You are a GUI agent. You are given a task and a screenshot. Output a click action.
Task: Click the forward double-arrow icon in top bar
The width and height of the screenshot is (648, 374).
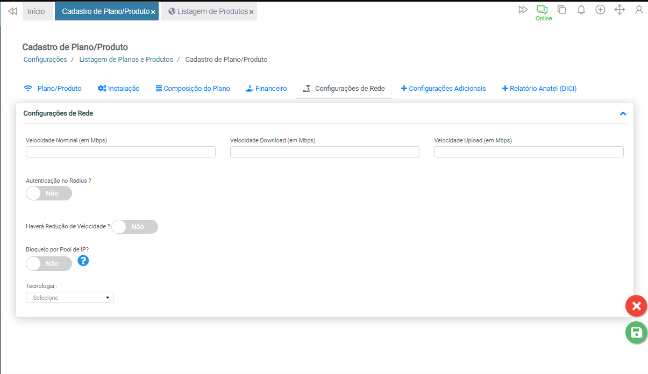[x=523, y=10]
